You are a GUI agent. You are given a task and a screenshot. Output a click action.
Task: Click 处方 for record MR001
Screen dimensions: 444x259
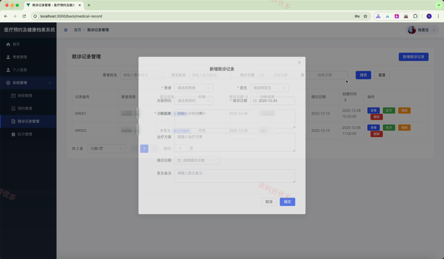389,111
